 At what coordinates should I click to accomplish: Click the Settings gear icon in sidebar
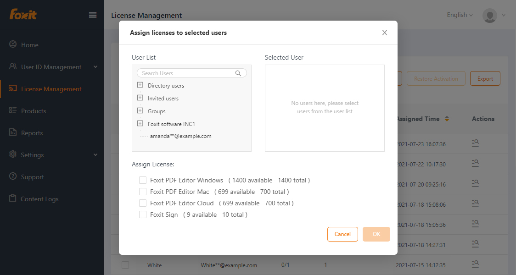tap(13, 154)
